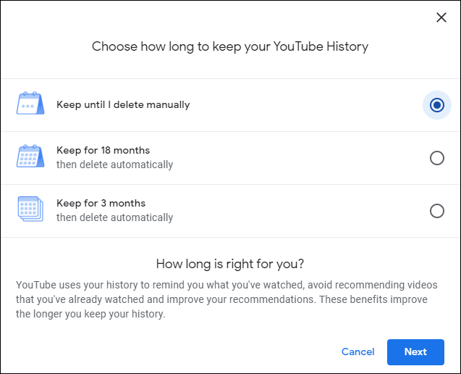Click 'then delete automatically' under the 3 months option
This screenshot has height=374, width=461.
click(114, 217)
